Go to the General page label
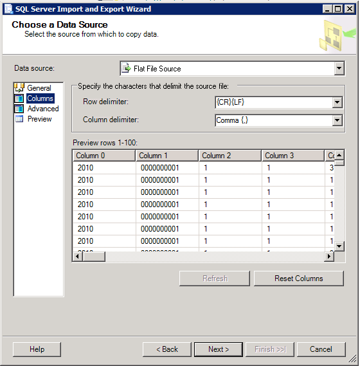The image size is (360, 366). tap(39, 88)
